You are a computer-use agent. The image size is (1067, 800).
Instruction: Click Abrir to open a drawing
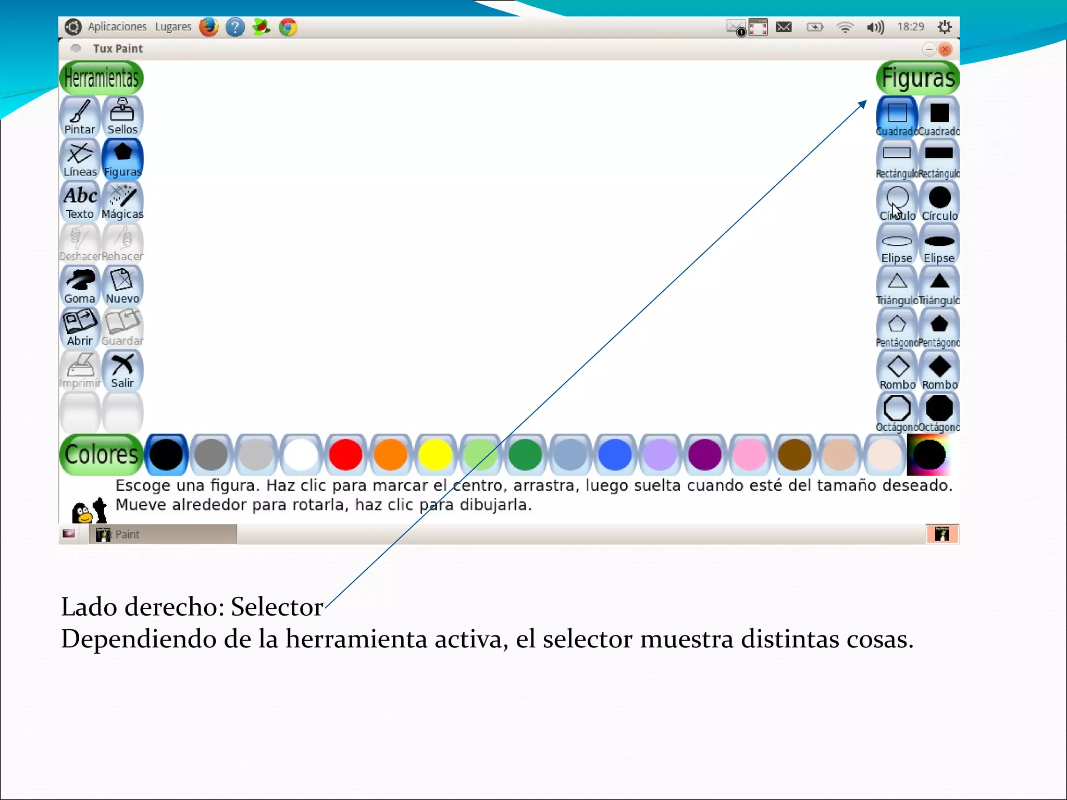(80, 328)
